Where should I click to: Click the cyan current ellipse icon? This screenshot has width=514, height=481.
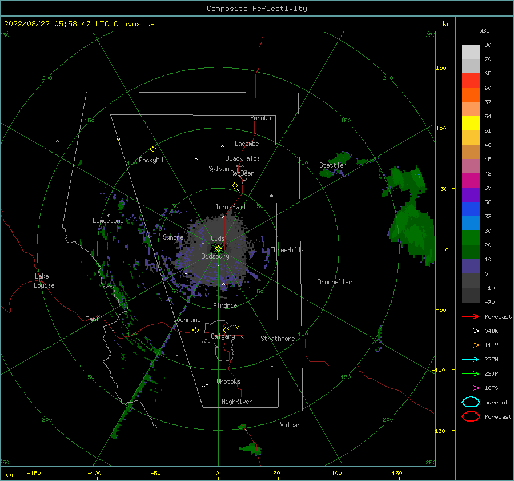click(x=471, y=402)
